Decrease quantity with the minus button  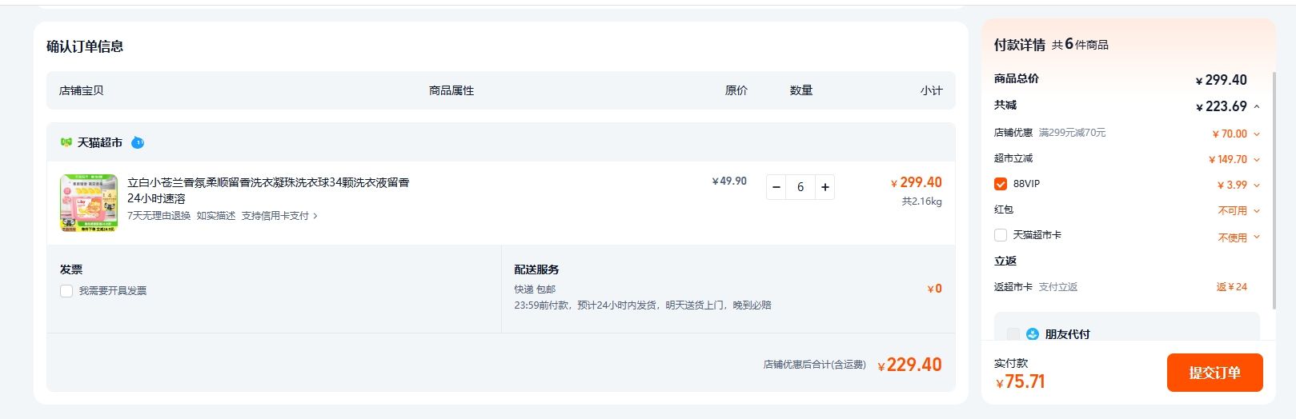tap(776, 187)
